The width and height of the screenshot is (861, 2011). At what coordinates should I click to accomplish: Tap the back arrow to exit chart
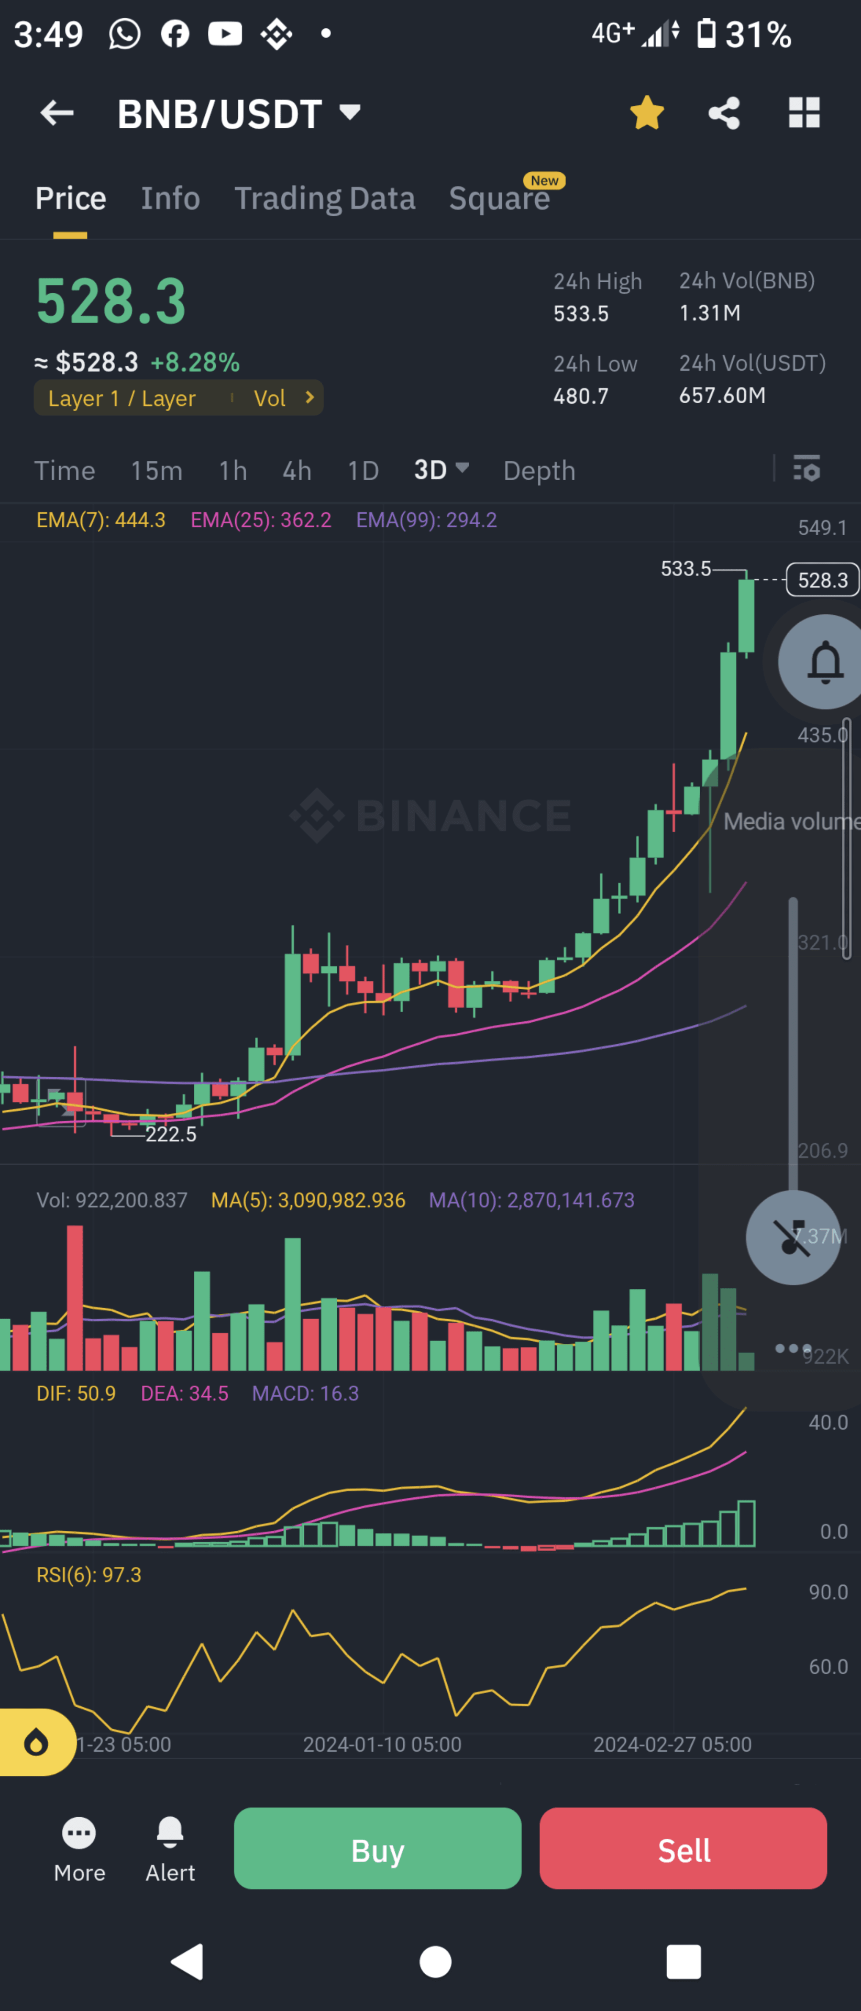[56, 113]
